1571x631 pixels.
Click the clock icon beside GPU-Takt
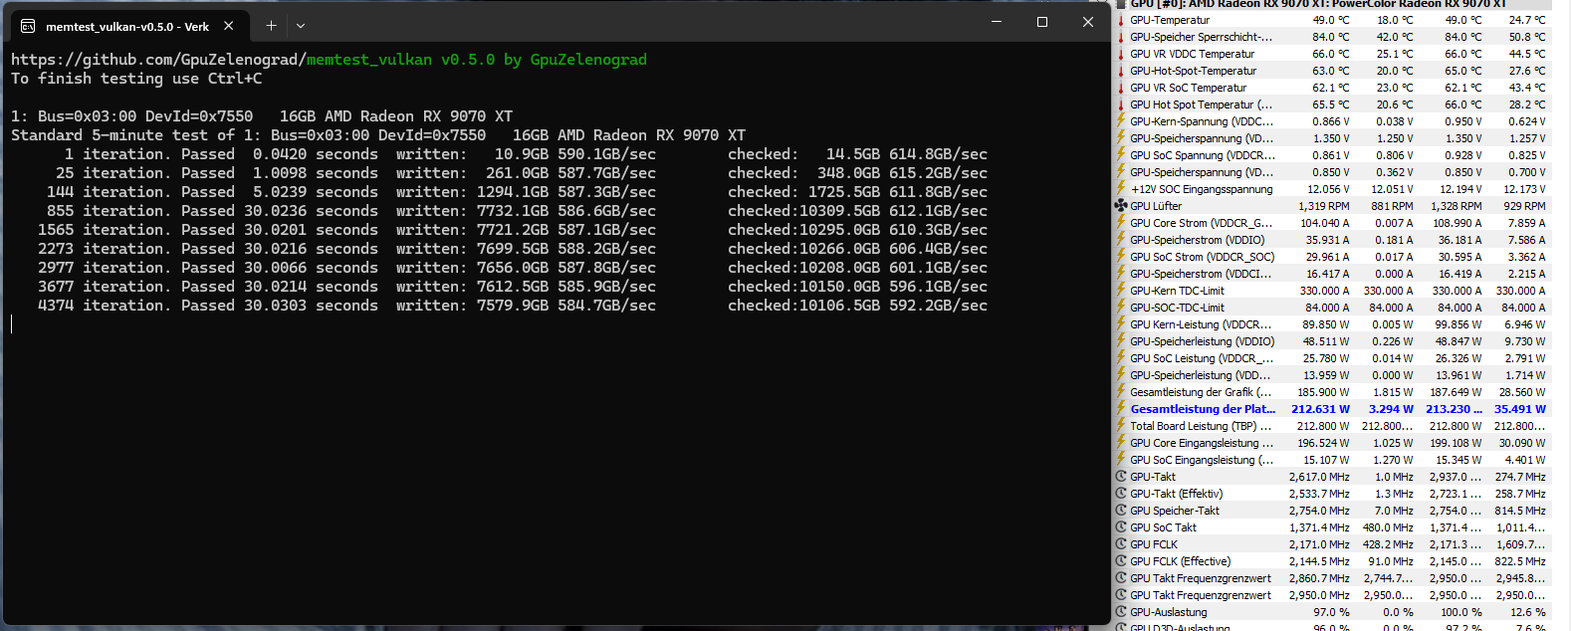[1121, 477]
